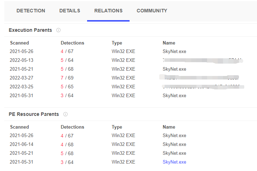Open SkyNet.exe scanned 2021-06-14 in PE Resource Parents

coord(174,145)
